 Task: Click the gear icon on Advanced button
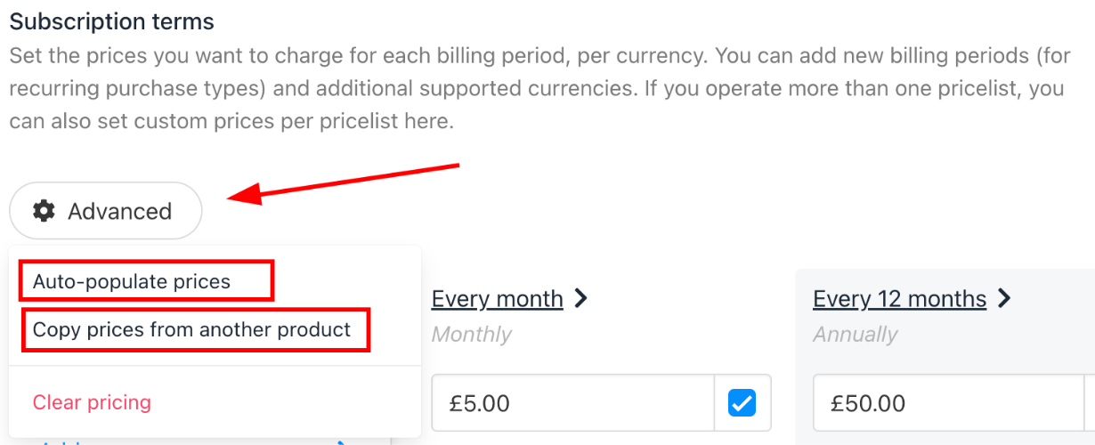pyautogui.click(x=44, y=211)
